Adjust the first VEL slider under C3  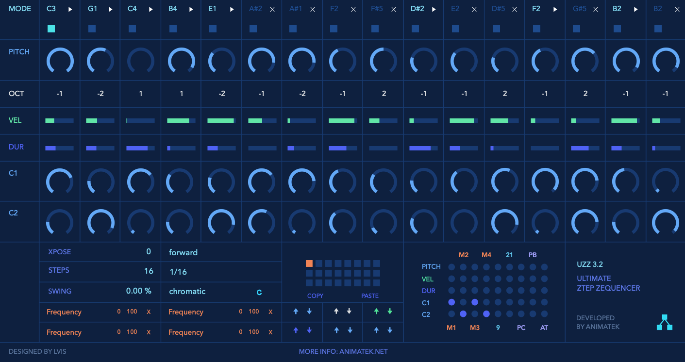59,120
